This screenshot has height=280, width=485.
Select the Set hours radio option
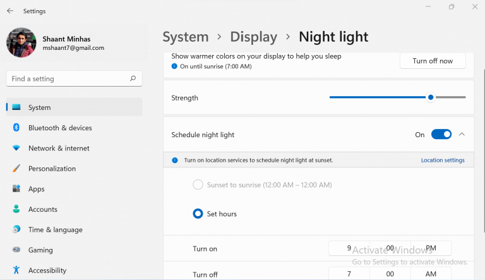pos(198,214)
